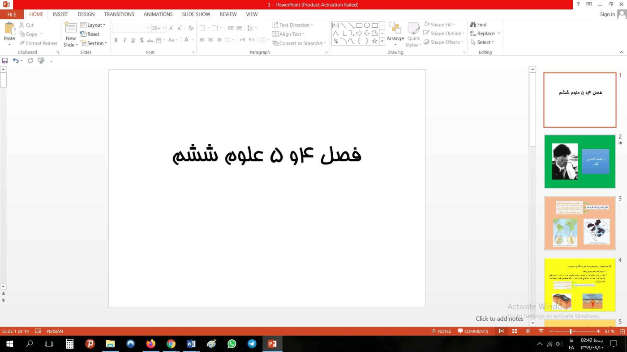Expand the Layout dropdown
This screenshot has height=352, width=627.
[x=93, y=25]
